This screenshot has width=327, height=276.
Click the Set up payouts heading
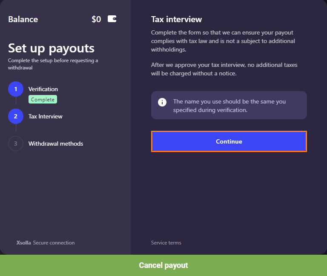tap(51, 49)
